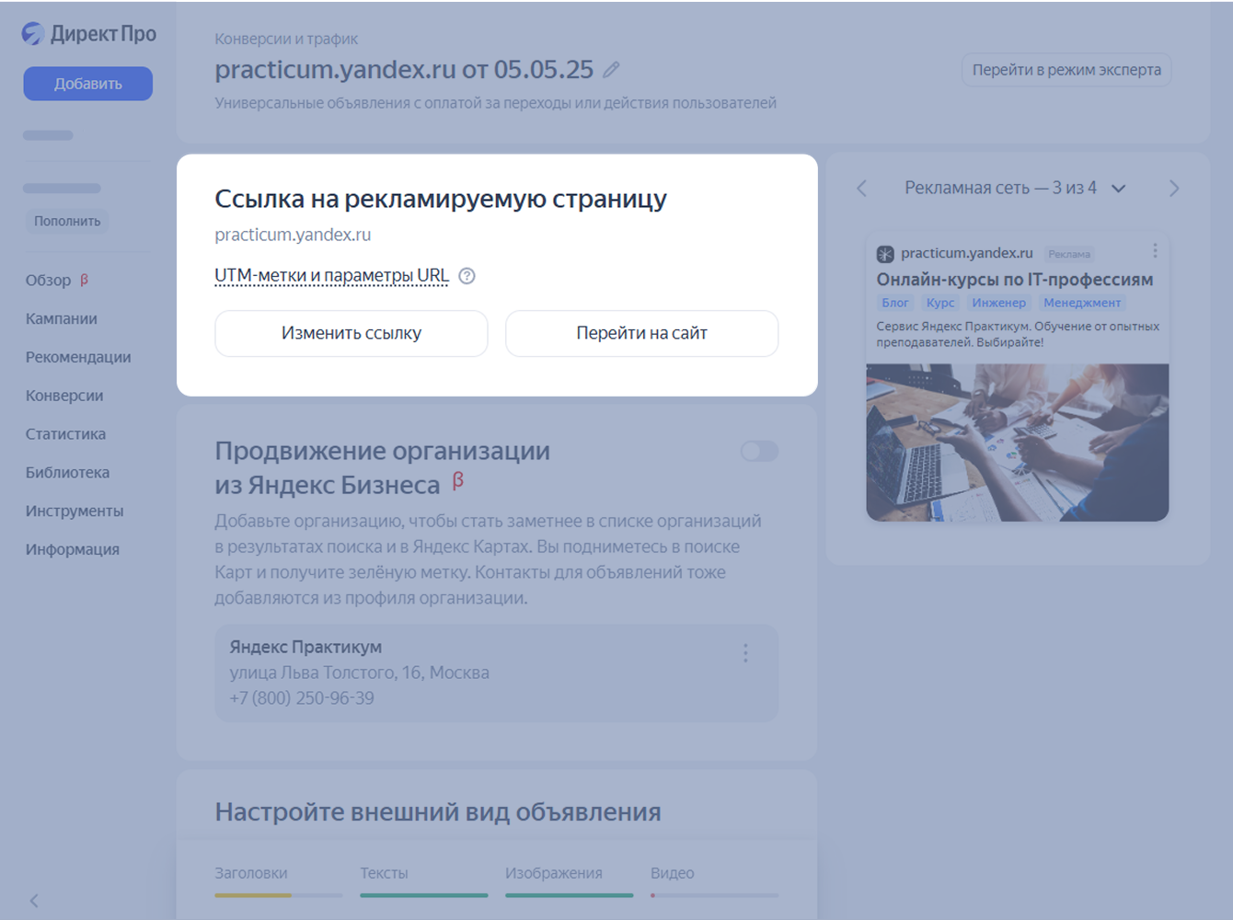Viewport: 1233px width, 920px height.
Task: Open Кампании in the sidebar
Action: (62, 319)
